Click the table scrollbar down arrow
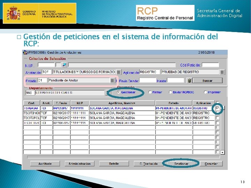251x188 pixels. coord(222,152)
